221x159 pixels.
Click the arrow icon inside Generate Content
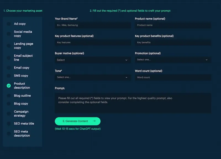tap(94, 121)
